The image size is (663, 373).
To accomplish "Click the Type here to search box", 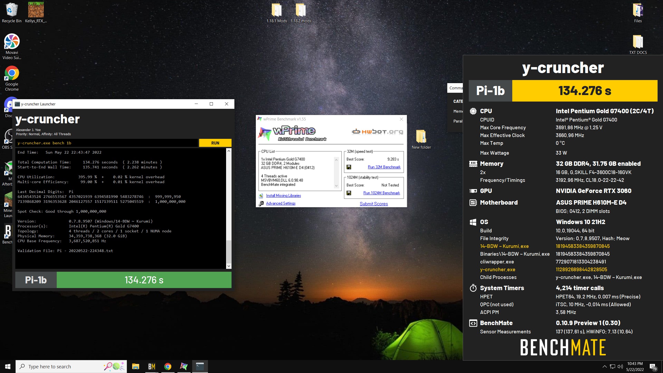I will [x=71, y=367].
